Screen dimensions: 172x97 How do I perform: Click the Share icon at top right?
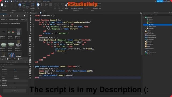(x=166, y=1)
